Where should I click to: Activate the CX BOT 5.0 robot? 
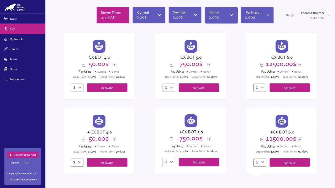[x=199, y=87]
